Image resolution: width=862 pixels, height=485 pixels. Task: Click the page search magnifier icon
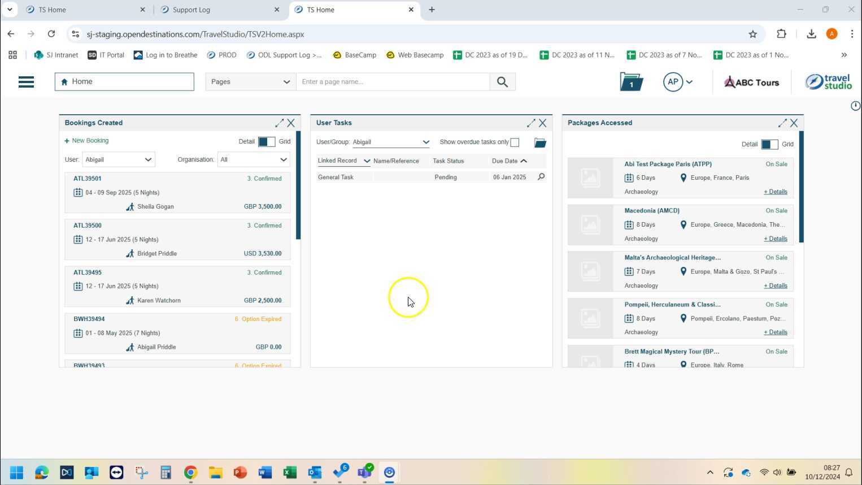(502, 82)
